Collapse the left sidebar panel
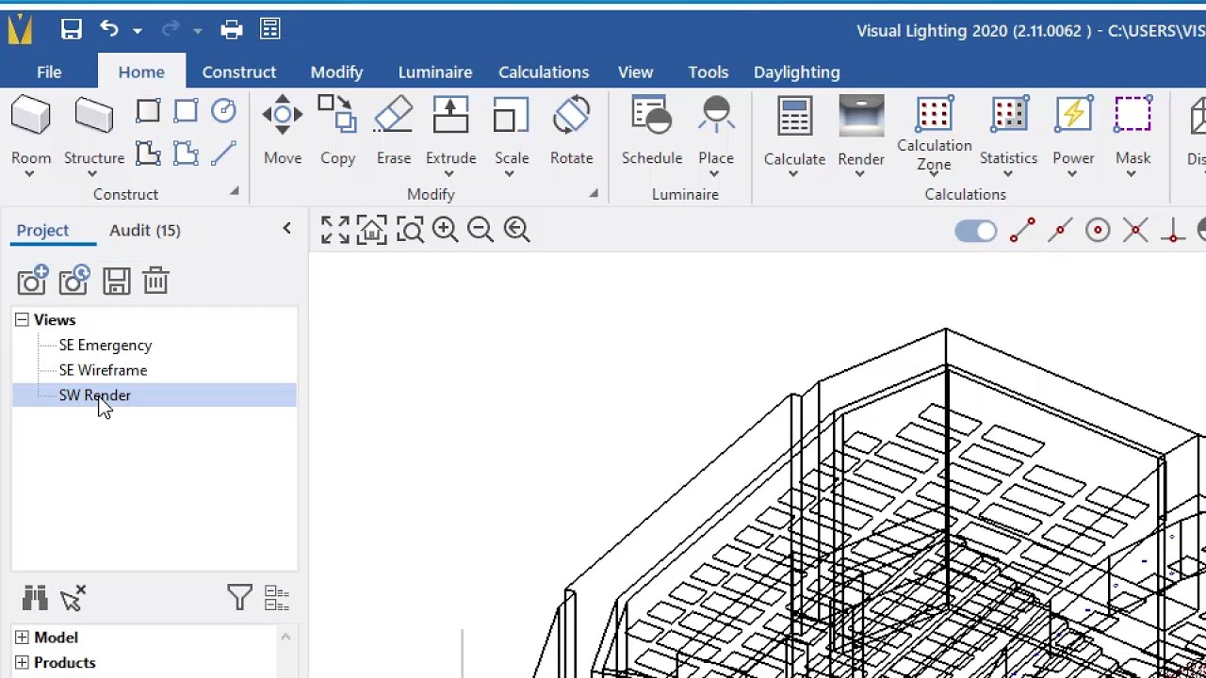This screenshot has height=678, width=1206. click(286, 228)
